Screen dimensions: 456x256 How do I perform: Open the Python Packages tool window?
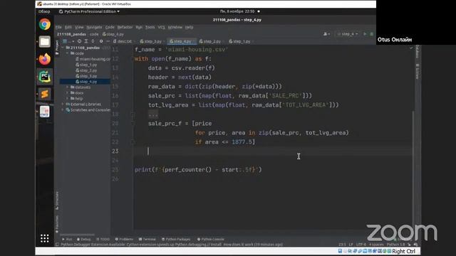tap(176, 239)
